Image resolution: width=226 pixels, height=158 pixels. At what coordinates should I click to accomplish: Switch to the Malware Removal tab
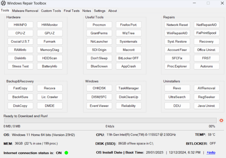click(x=25, y=11)
